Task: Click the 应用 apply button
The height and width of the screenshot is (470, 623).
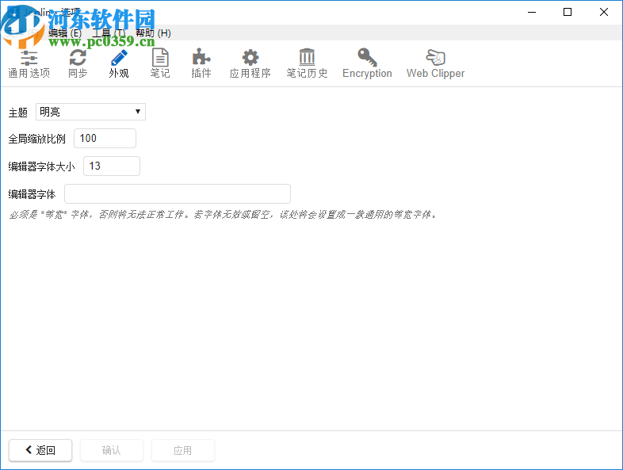Action: tap(183, 450)
